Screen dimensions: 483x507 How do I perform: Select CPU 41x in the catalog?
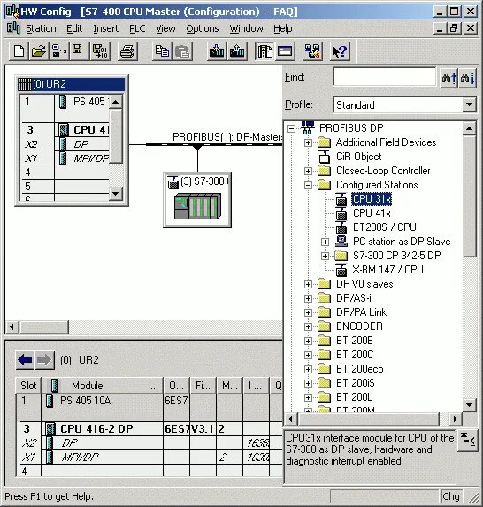(x=372, y=213)
